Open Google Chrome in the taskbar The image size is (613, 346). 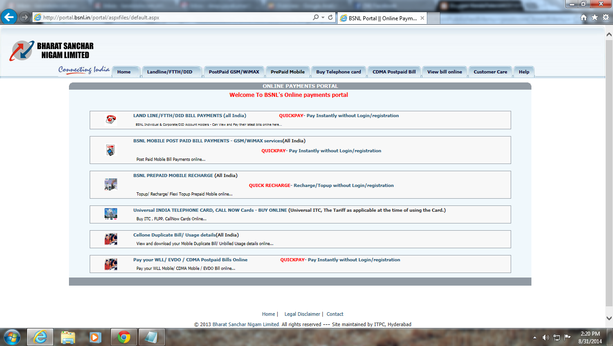coord(124,337)
